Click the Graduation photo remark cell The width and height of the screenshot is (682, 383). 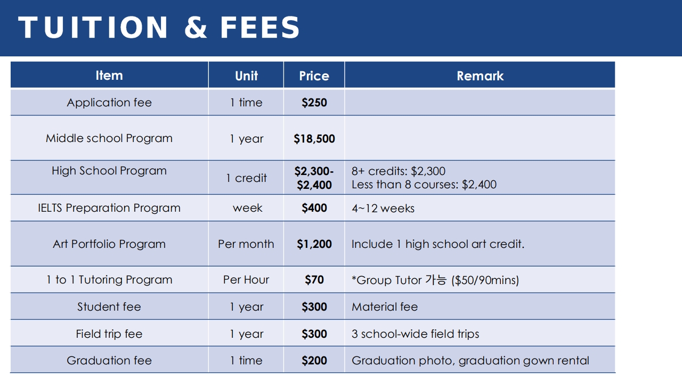pyautogui.click(x=480, y=360)
